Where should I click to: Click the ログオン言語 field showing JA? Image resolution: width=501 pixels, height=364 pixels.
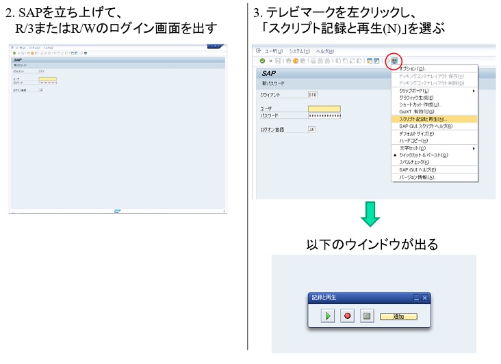pos(311,129)
